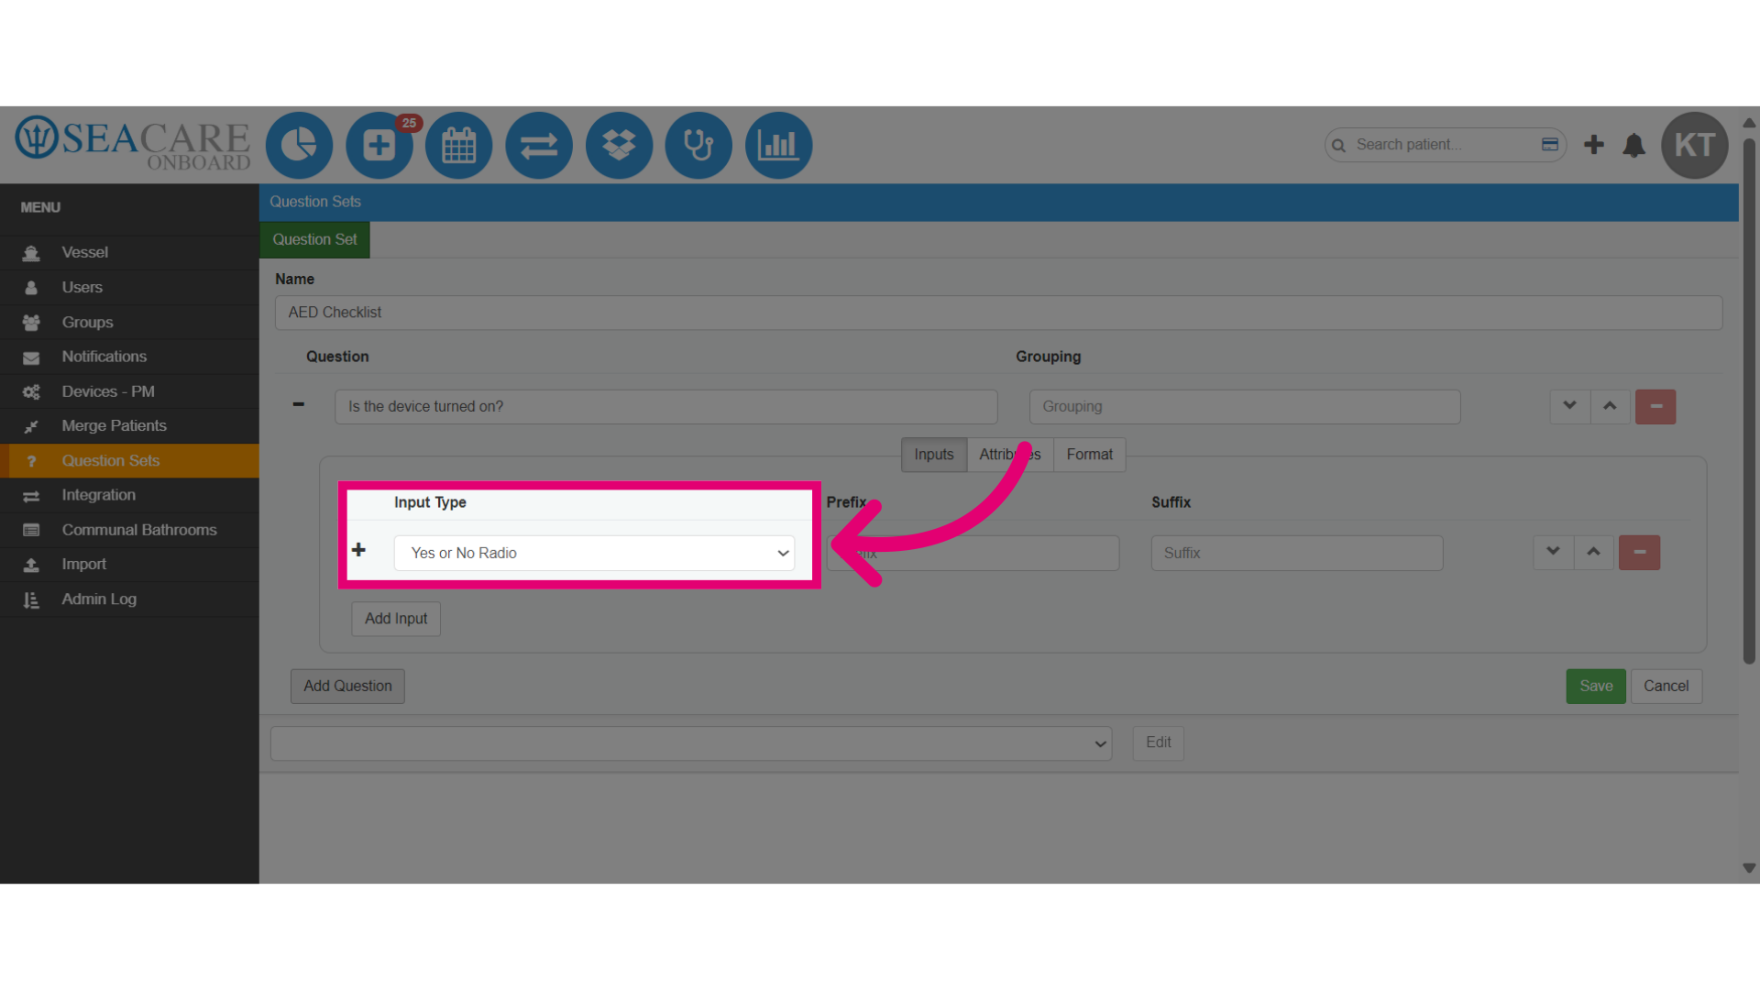The height and width of the screenshot is (990, 1760).
Task: Open the KT user avatar menu
Action: click(1695, 145)
